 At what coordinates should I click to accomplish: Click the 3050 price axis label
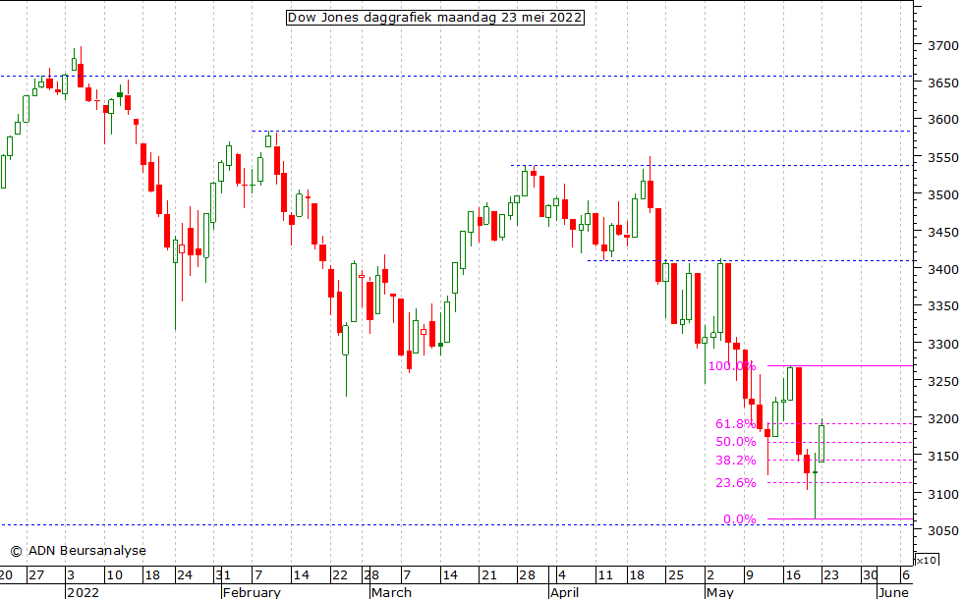(x=942, y=531)
